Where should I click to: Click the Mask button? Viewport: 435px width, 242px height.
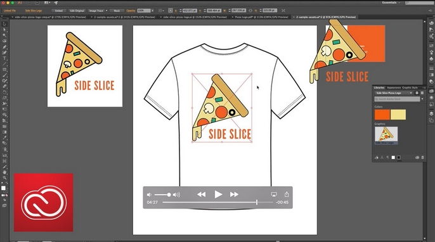[117, 11]
